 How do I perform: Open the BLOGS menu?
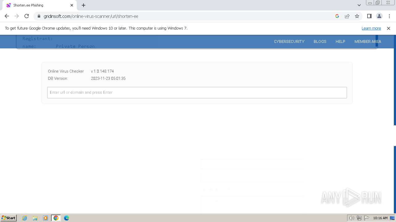pyautogui.click(x=320, y=41)
